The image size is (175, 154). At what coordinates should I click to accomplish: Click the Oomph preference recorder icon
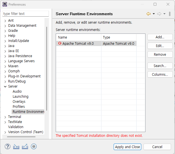click(x=34, y=146)
